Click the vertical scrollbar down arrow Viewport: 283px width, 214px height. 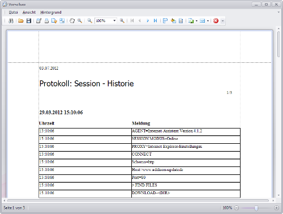(278, 195)
